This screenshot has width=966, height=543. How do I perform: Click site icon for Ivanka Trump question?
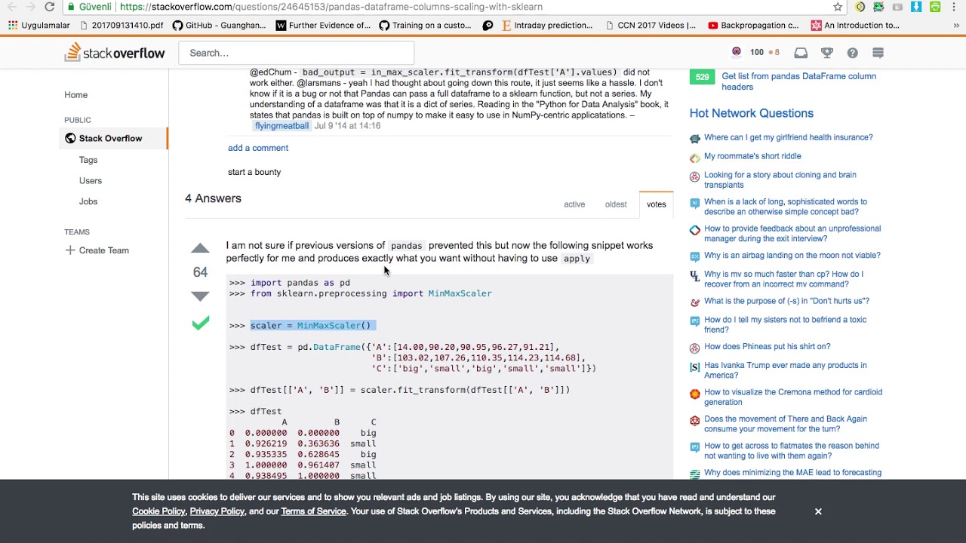click(x=694, y=367)
